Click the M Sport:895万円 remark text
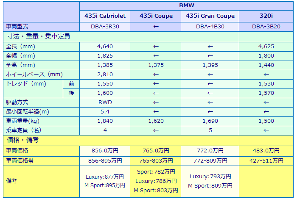The image size is (297, 199). [x=105, y=185]
